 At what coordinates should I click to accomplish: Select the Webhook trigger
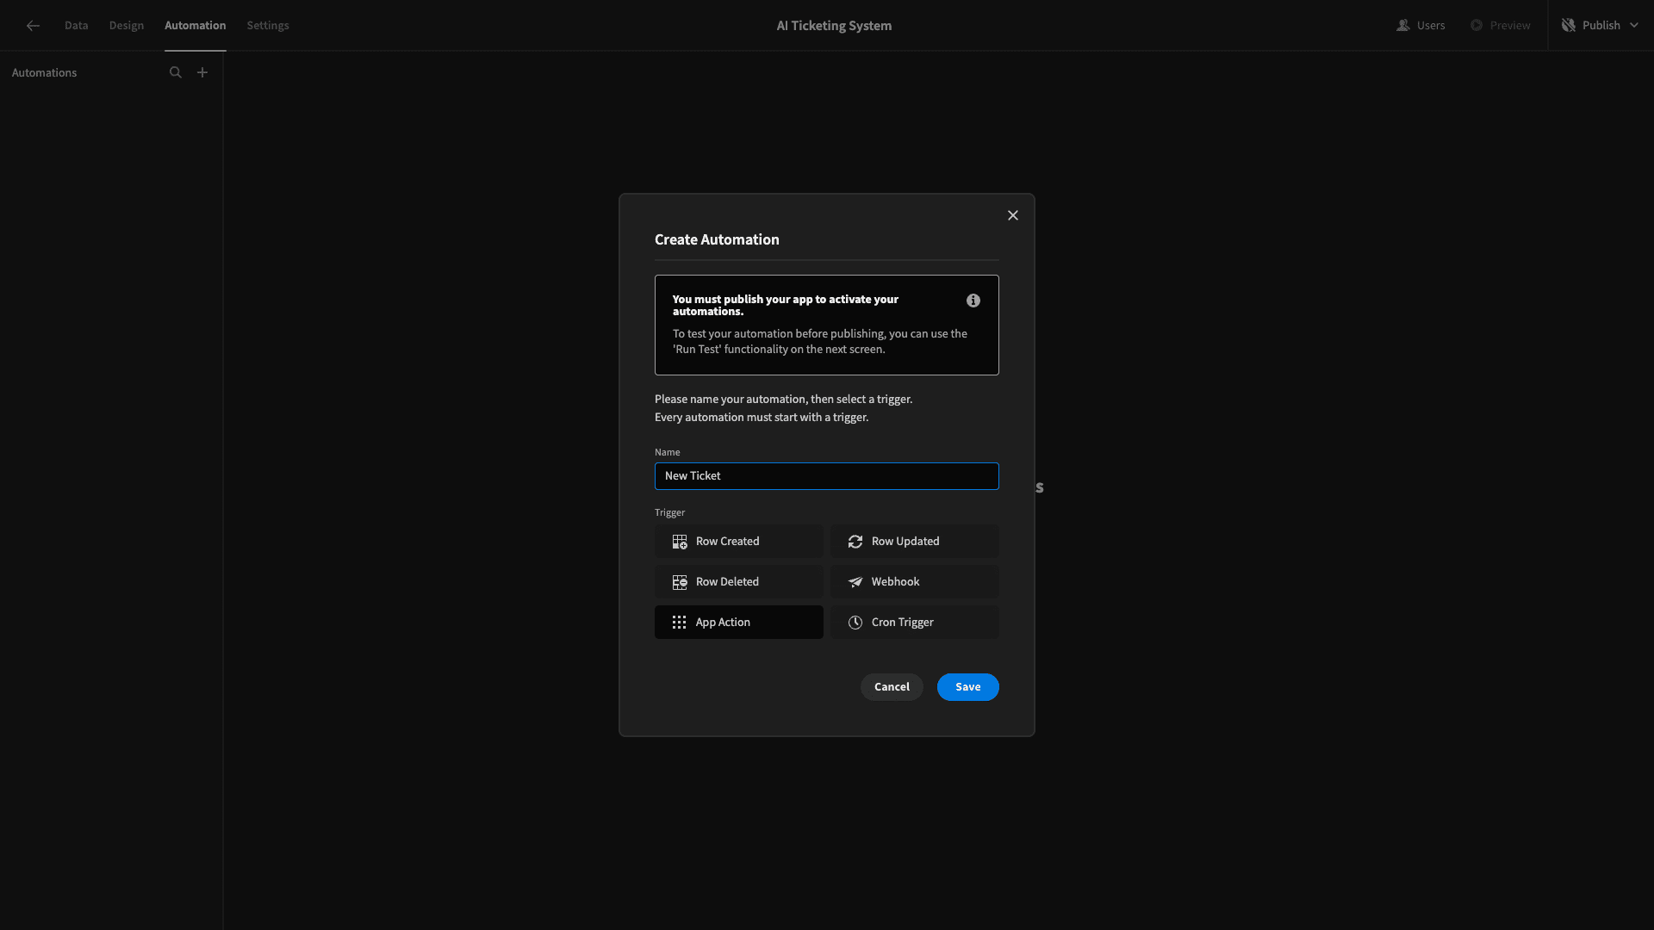coord(915,582)
